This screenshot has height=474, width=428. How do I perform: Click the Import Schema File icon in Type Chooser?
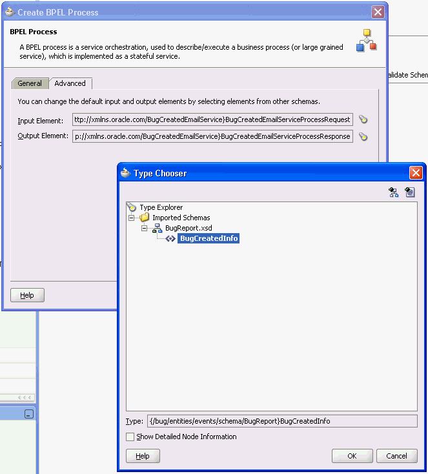[394, 192]
